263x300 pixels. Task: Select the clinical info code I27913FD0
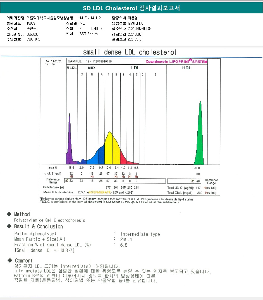135,23
